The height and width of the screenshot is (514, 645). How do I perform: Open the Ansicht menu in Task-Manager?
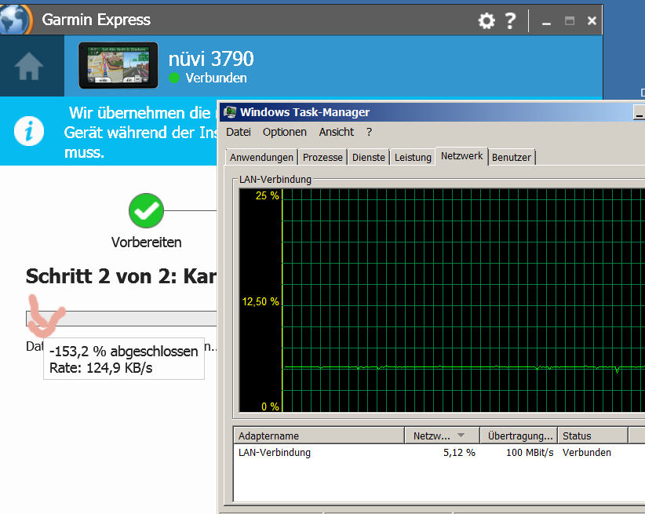[336, 132]
